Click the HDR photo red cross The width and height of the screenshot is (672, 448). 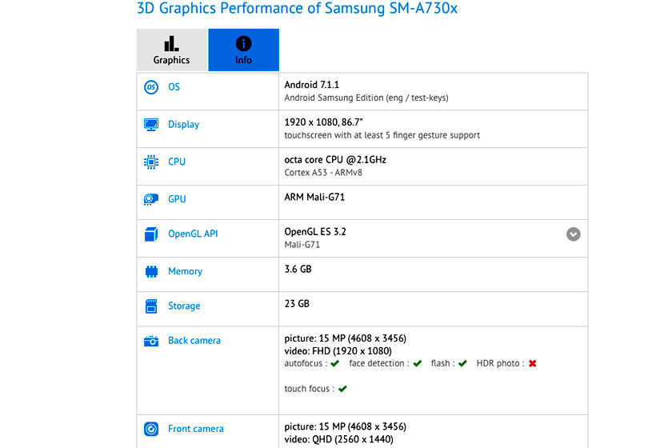point(532,363)
